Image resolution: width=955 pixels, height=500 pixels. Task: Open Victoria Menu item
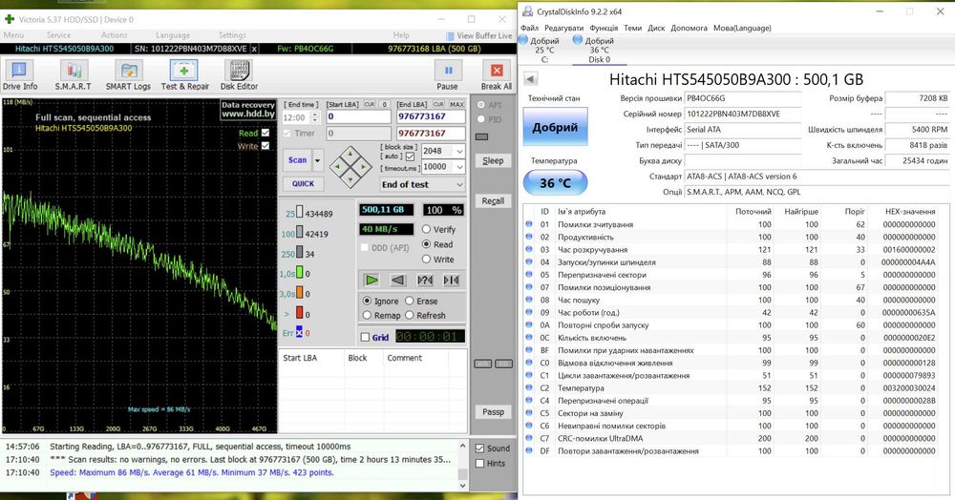tap(13, 35)
